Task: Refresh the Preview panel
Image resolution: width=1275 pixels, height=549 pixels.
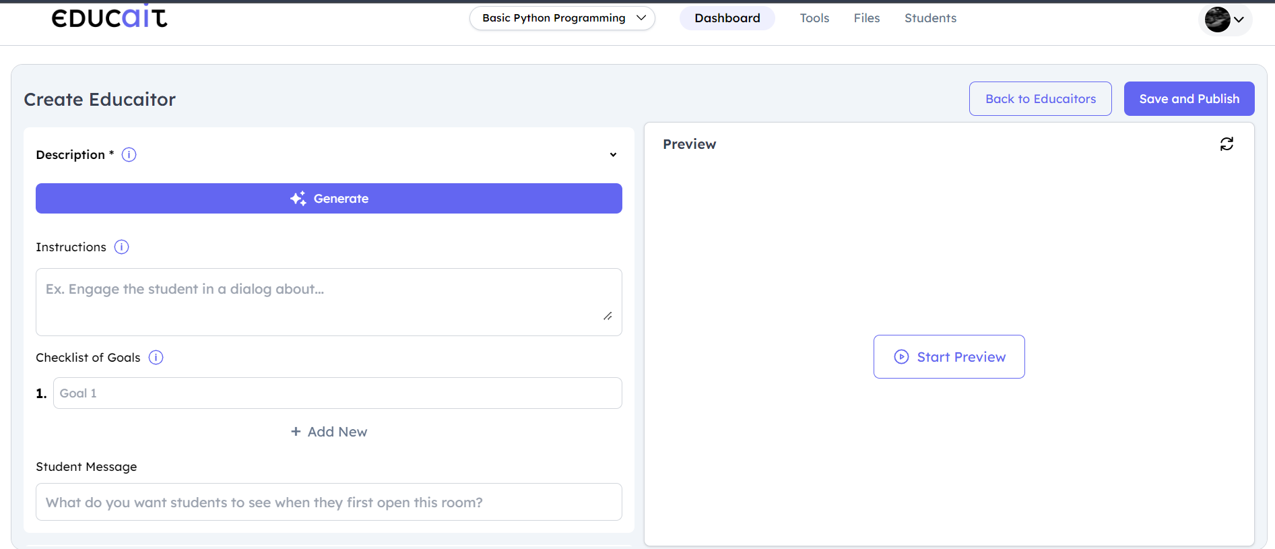Action: [x=1227, y=144]
